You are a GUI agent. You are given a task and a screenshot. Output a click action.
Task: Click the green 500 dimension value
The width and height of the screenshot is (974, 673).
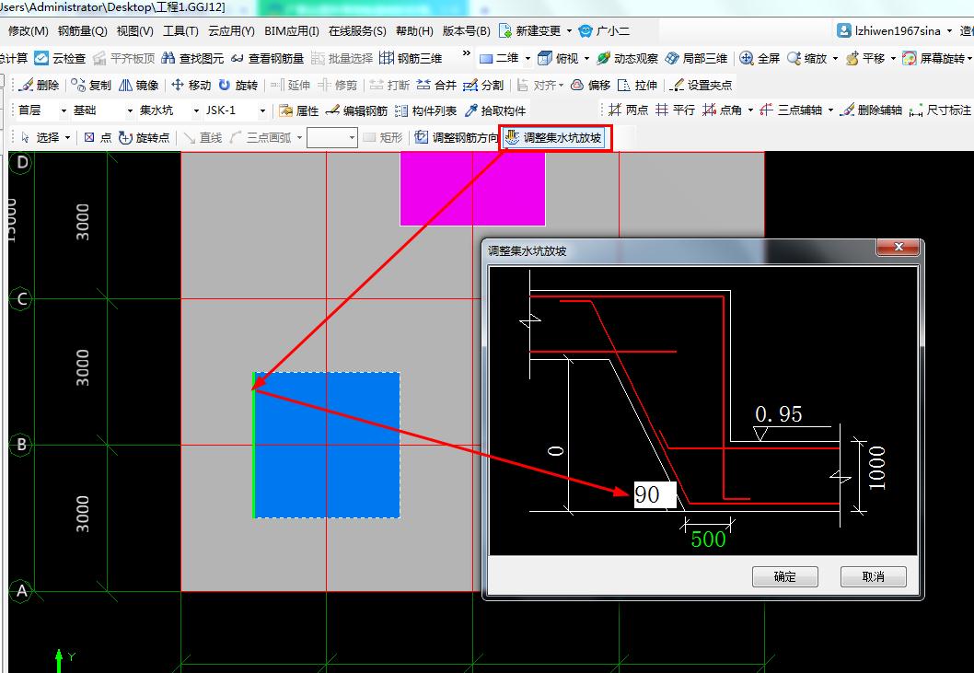[x=708, y=539]
